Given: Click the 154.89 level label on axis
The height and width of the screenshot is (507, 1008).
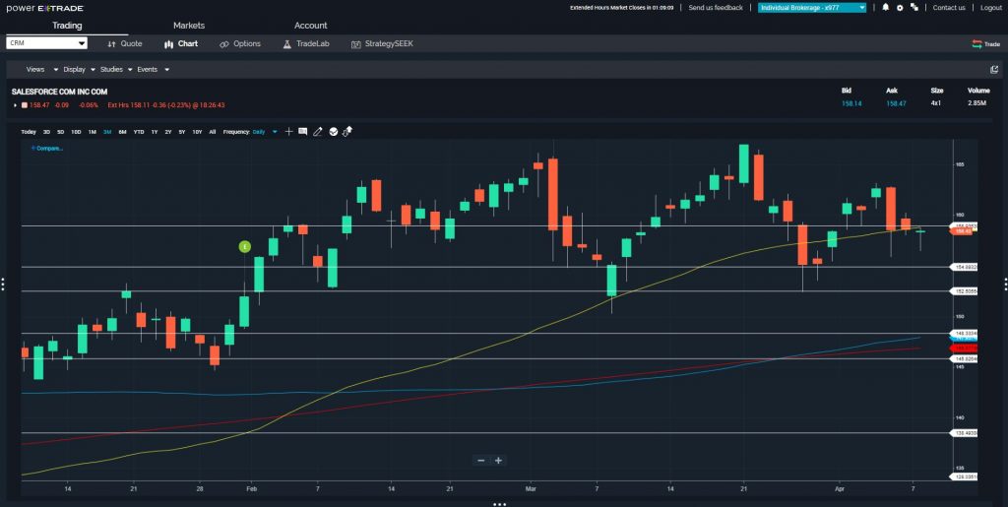Looking at the screenshot, I should pyautogui.click(x=965, y=267).
